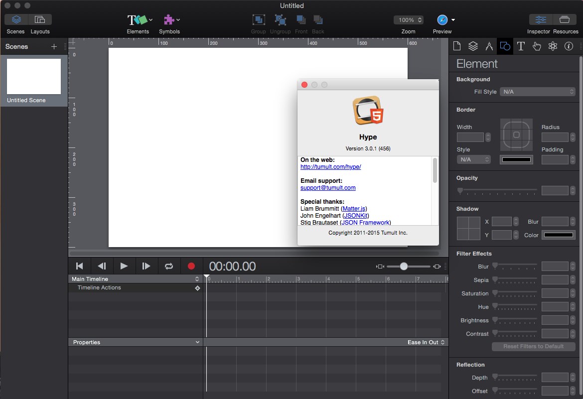Open Ease In Out timing dropdown

tap(426, 342)
